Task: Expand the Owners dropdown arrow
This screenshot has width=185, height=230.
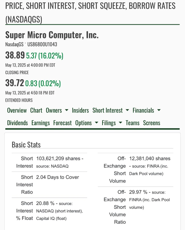Action: coord(66,110)
